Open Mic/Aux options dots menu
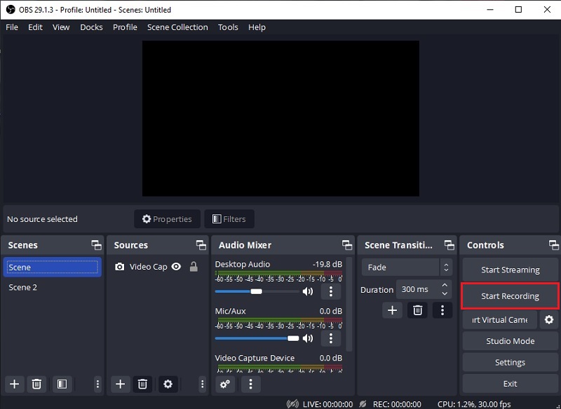Viewport: 561px width, 409px height. click(x=330, y=338)
